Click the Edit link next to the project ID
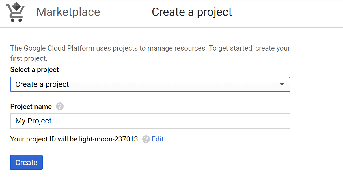 158,139
